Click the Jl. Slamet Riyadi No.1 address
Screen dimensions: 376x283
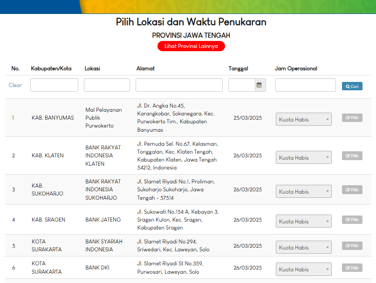pos(176,189)
